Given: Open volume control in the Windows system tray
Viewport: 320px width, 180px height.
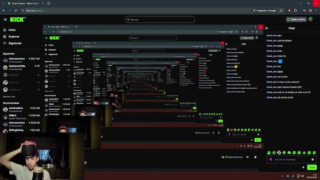Looking at the screenshot, I should (x=302, y=176).
